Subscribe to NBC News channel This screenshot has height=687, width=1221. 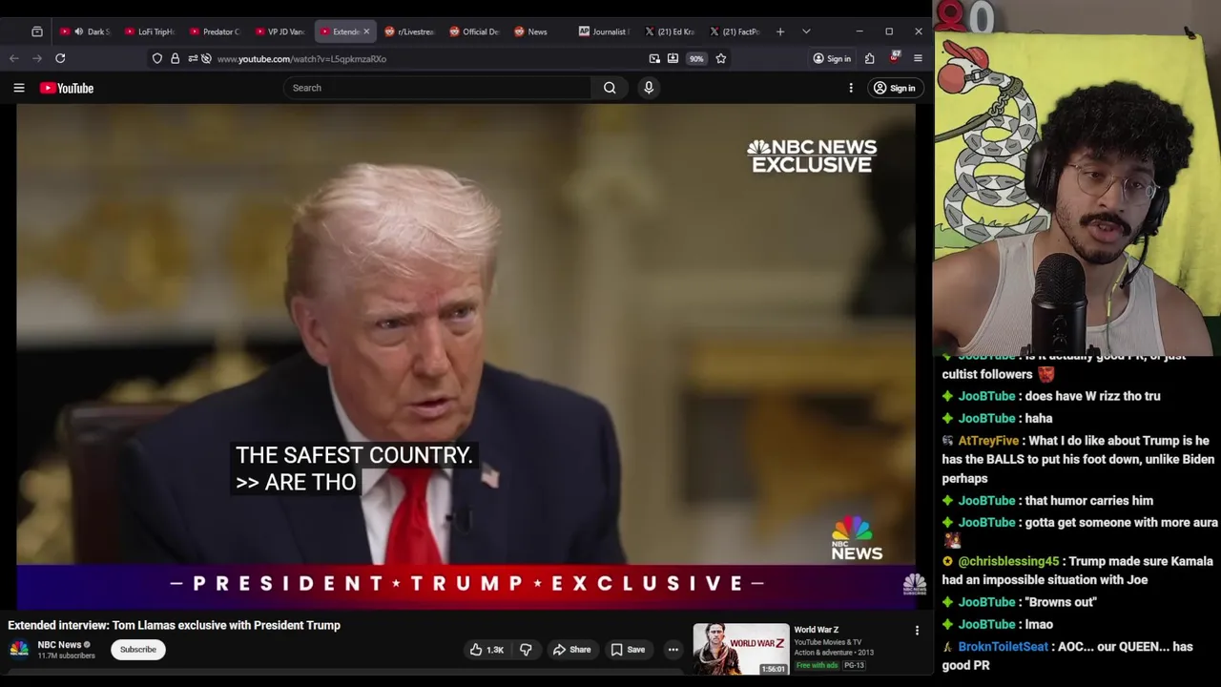(137, 650)
